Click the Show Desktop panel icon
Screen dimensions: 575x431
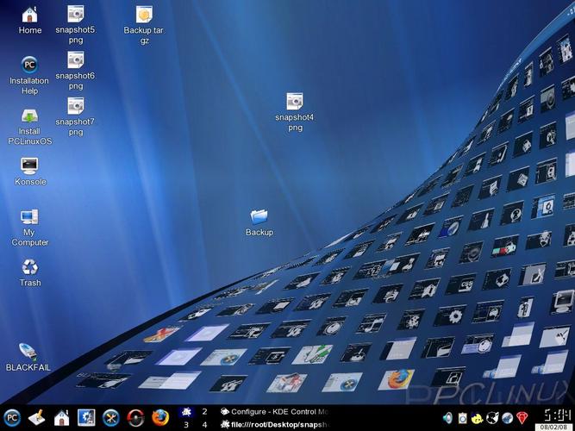click(x=36, y=418)
